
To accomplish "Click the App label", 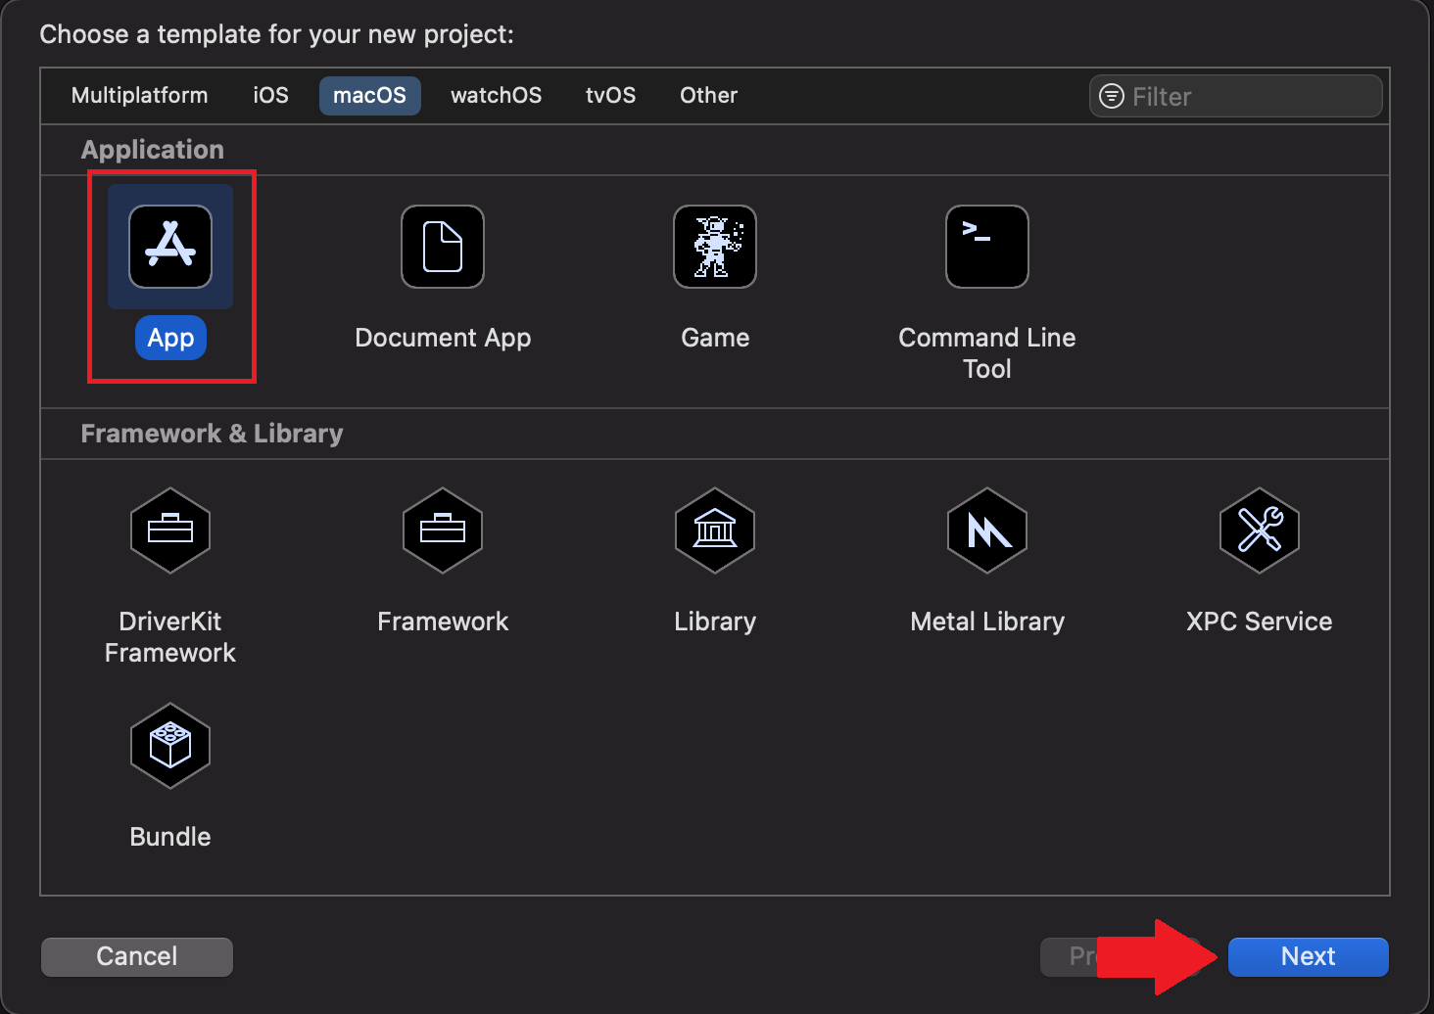I will (x=170, y=338).
